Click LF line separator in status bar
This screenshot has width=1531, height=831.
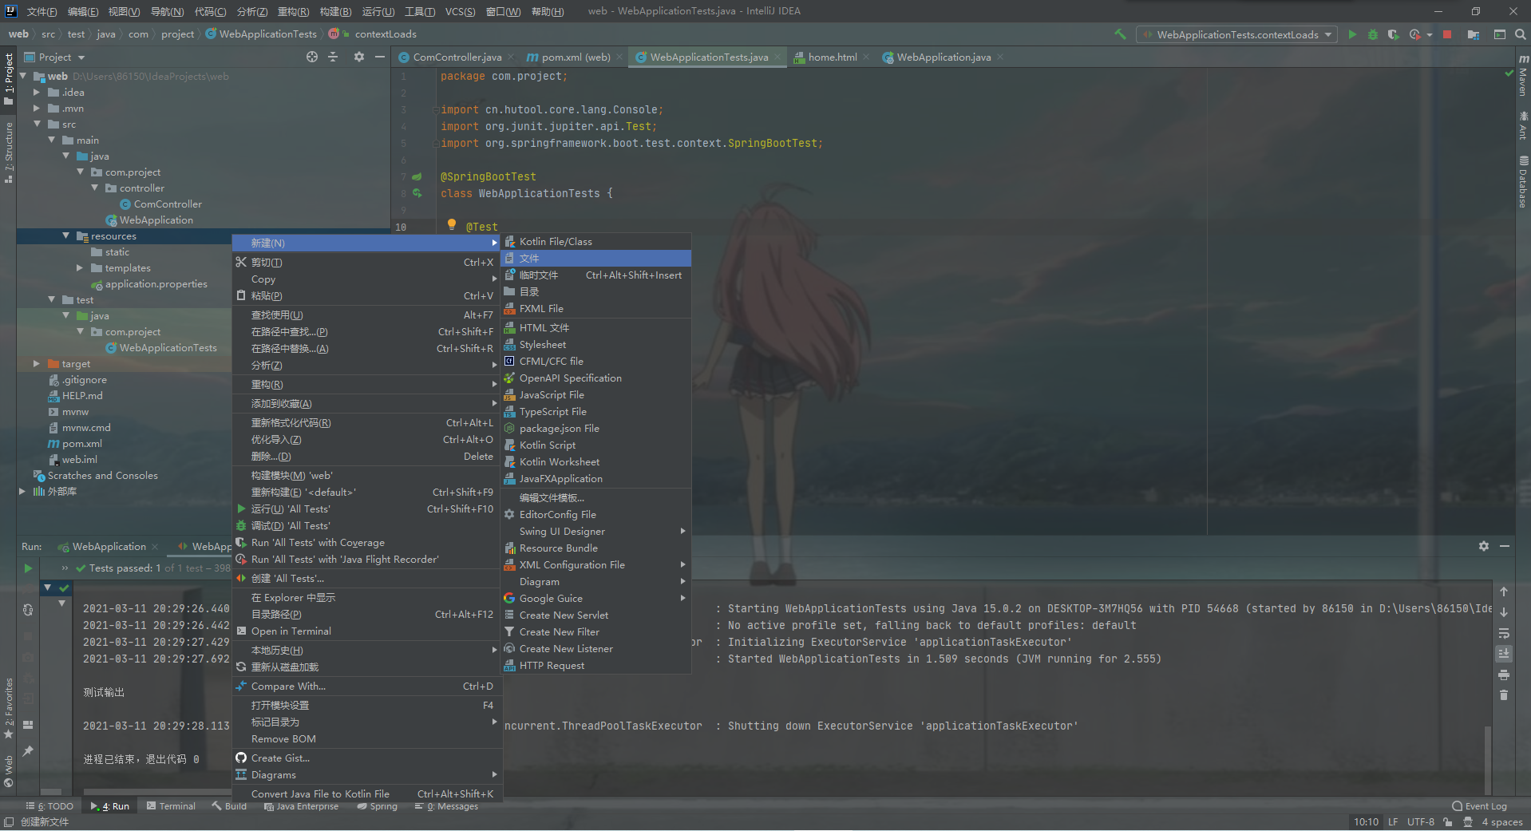1392,821
